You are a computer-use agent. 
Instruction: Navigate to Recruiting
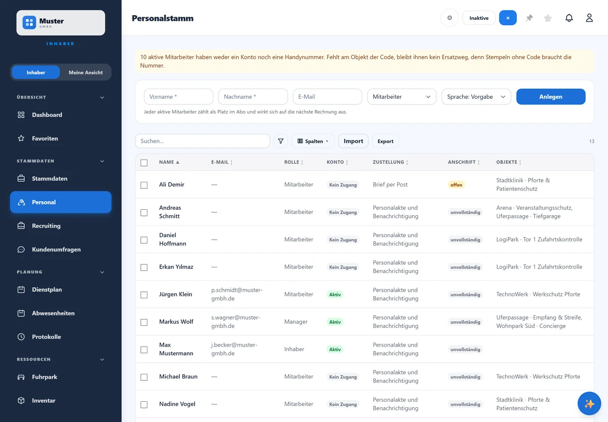click(x=61, y=226)
